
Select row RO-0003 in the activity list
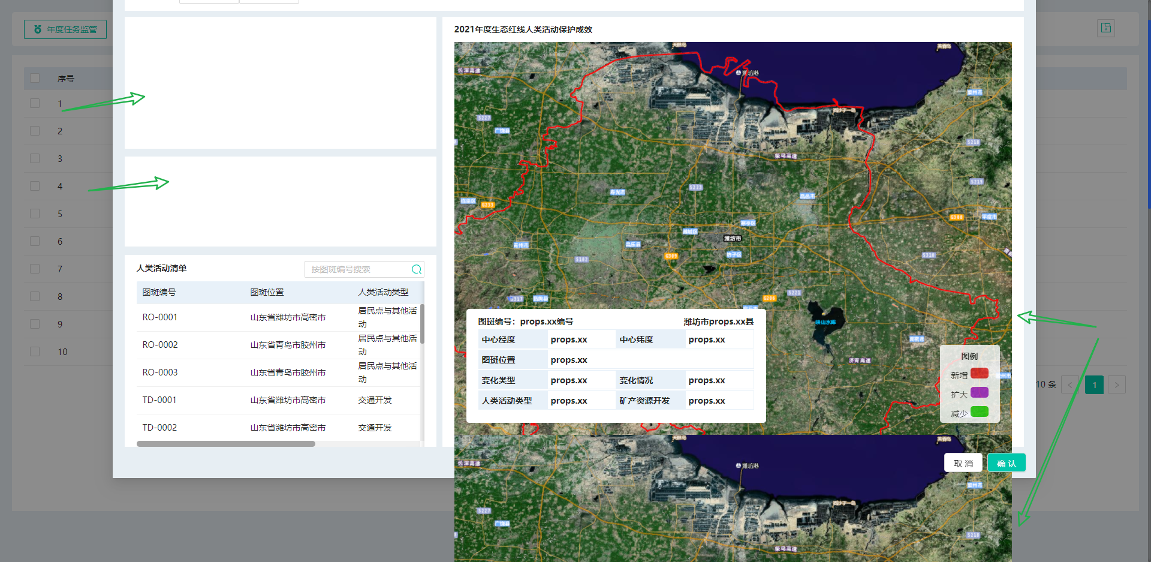click(x=278, y=372)
